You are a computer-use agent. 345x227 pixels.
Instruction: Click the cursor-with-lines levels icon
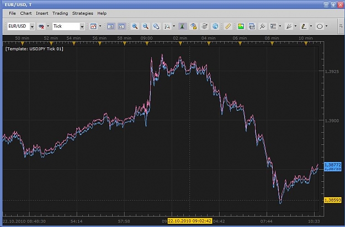tap(273, 26)
